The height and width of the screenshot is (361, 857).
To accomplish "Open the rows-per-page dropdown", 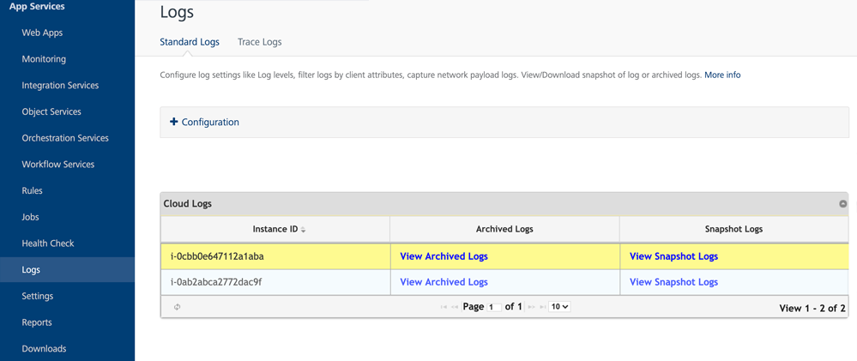I will (559, 307).
